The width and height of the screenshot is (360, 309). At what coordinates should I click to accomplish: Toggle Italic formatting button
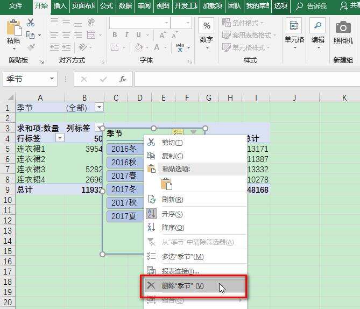click(126, 35)
